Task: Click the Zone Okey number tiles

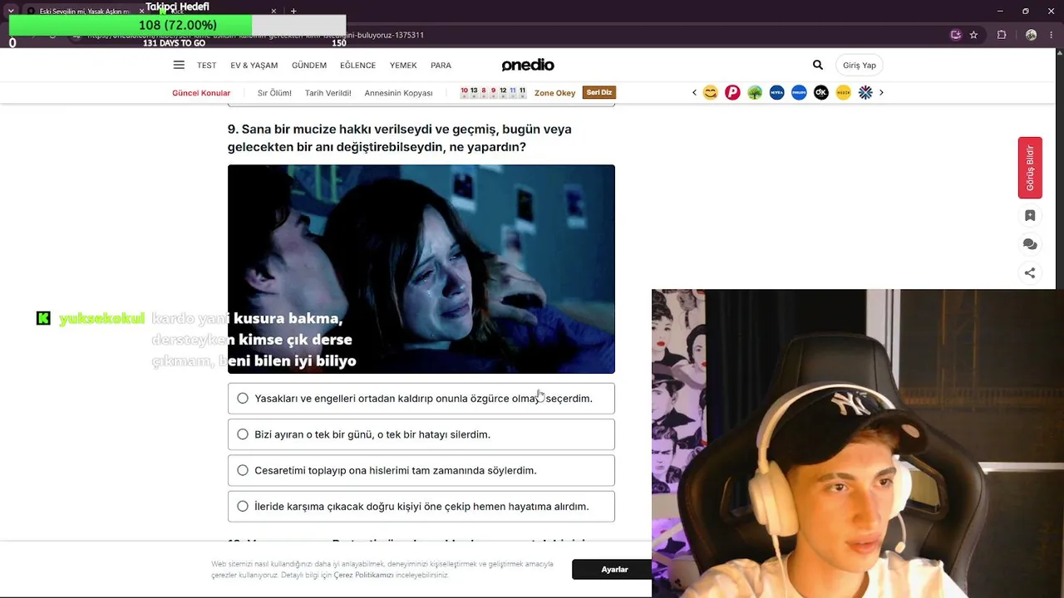Action: 493,93
